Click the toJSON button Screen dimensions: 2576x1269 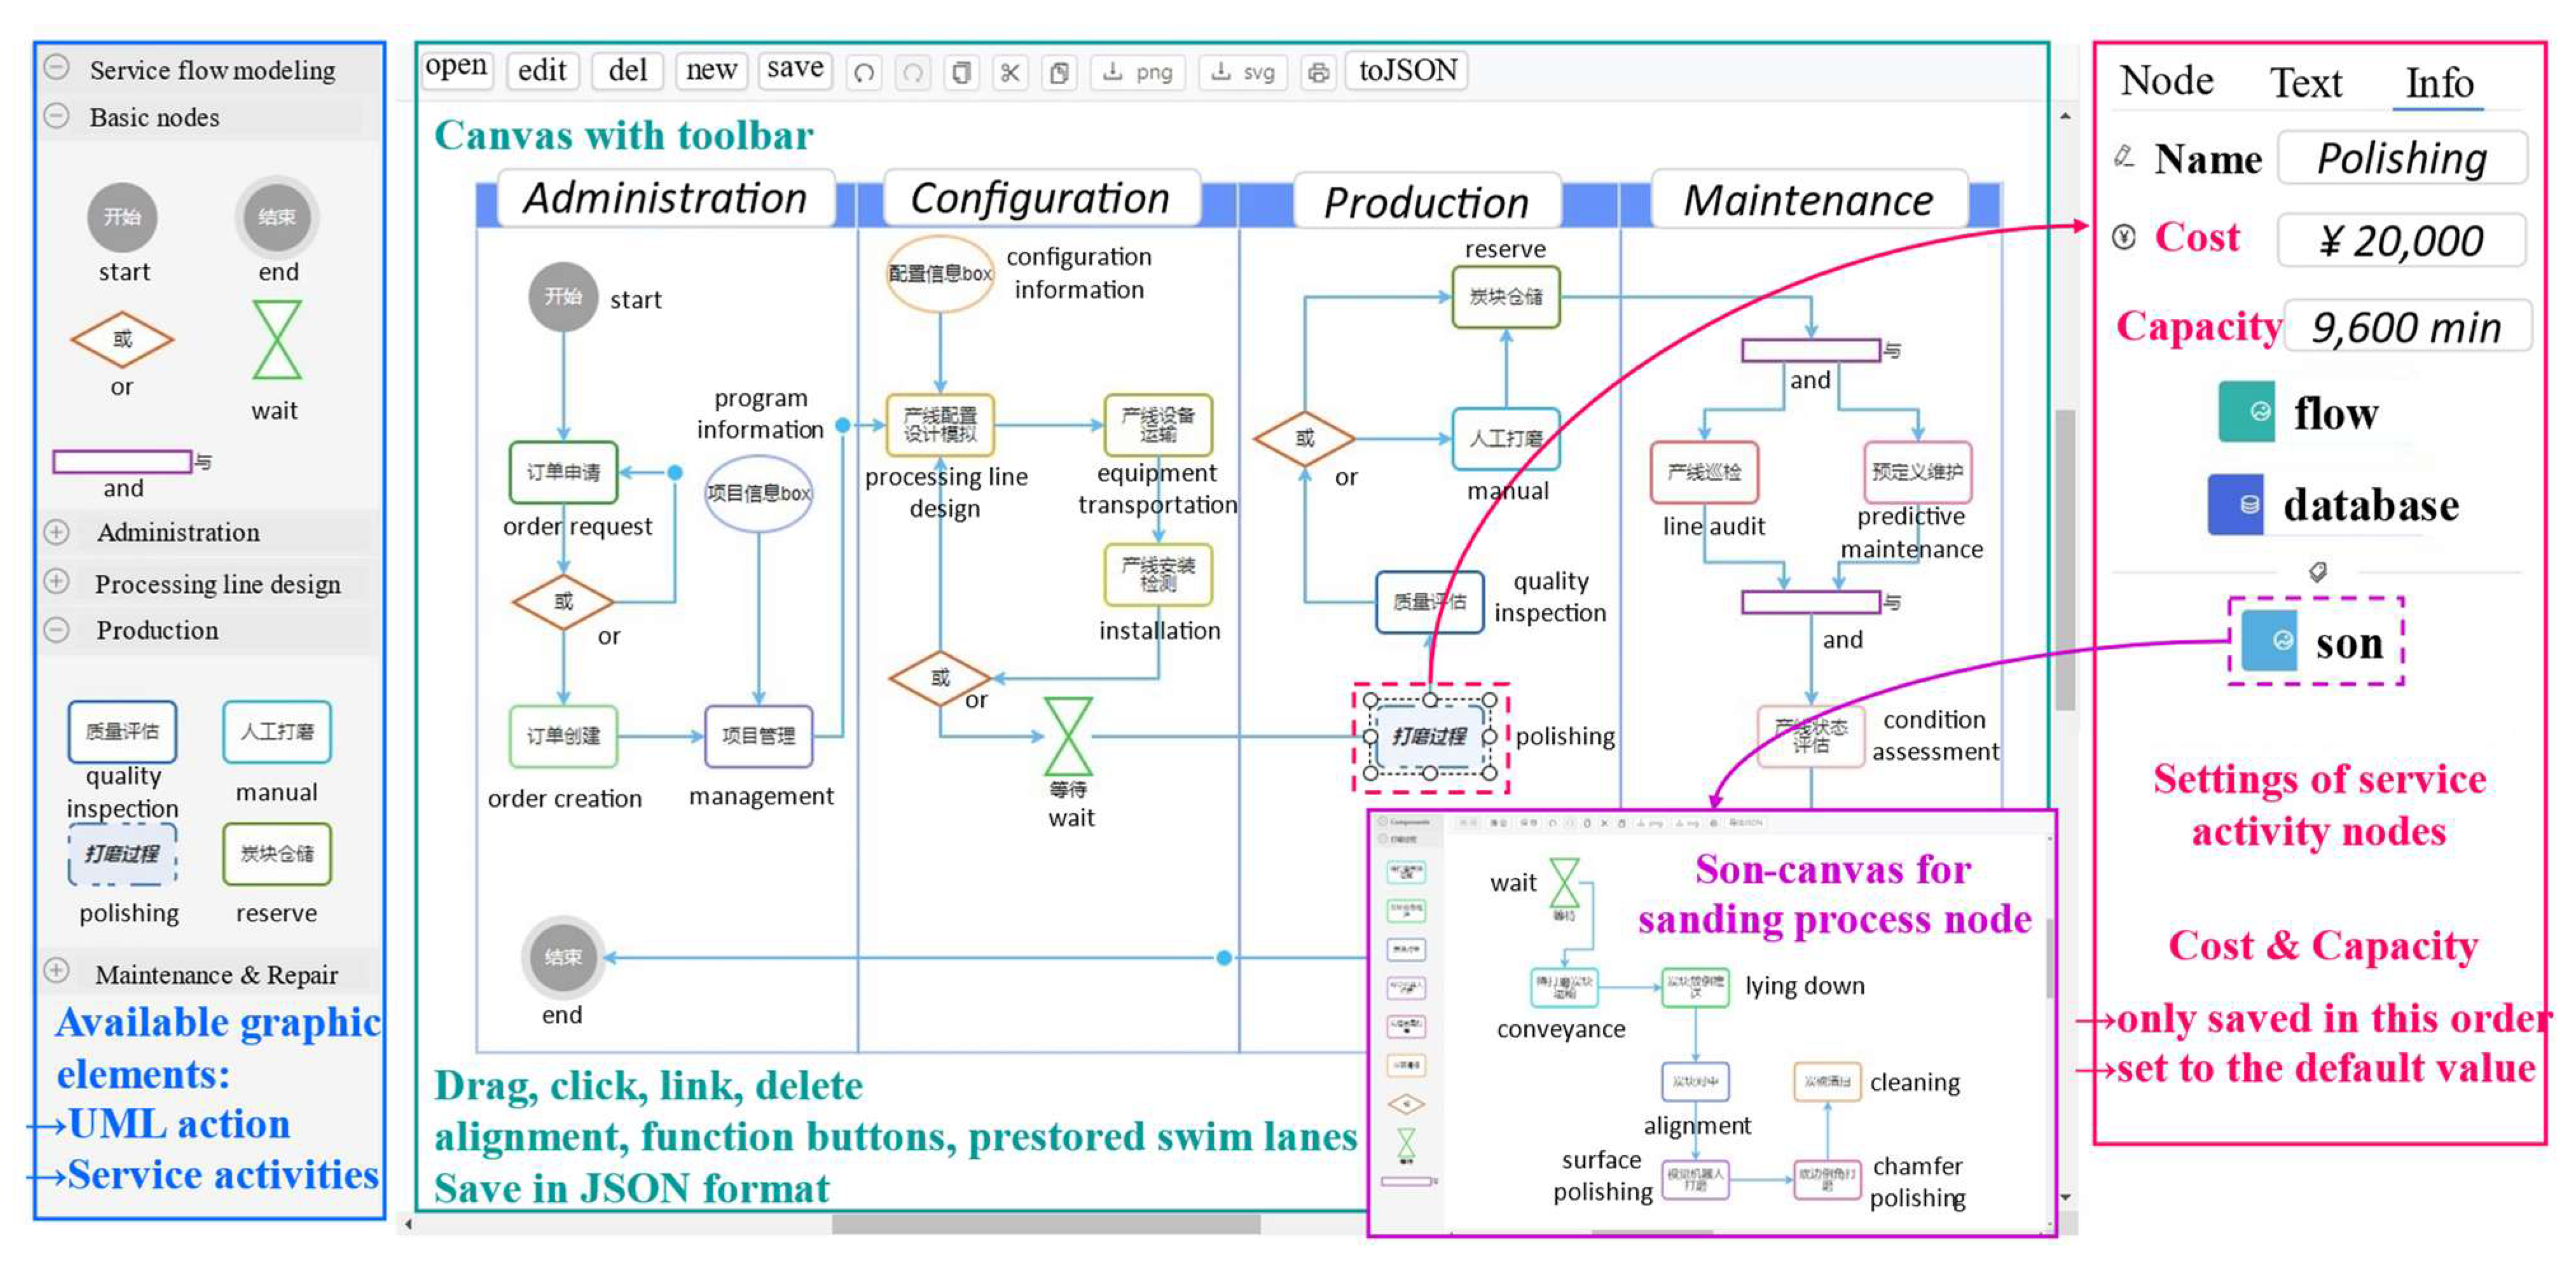1407,71
